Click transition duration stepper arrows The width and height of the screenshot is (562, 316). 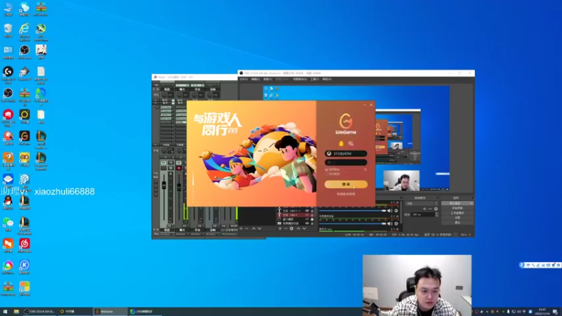(436, 214)
